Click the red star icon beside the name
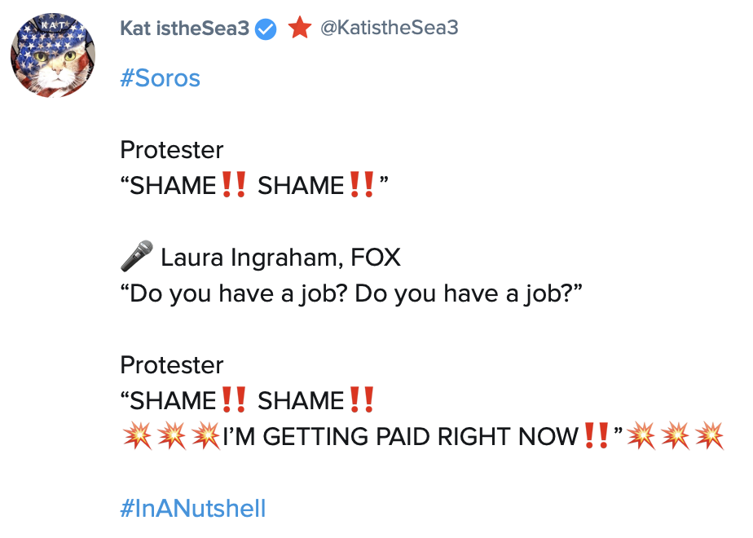Image resolution: width=753 pixels, height=538 pixels. point(300,29)
